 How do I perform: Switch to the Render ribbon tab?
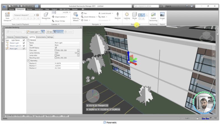coord(75,9)
